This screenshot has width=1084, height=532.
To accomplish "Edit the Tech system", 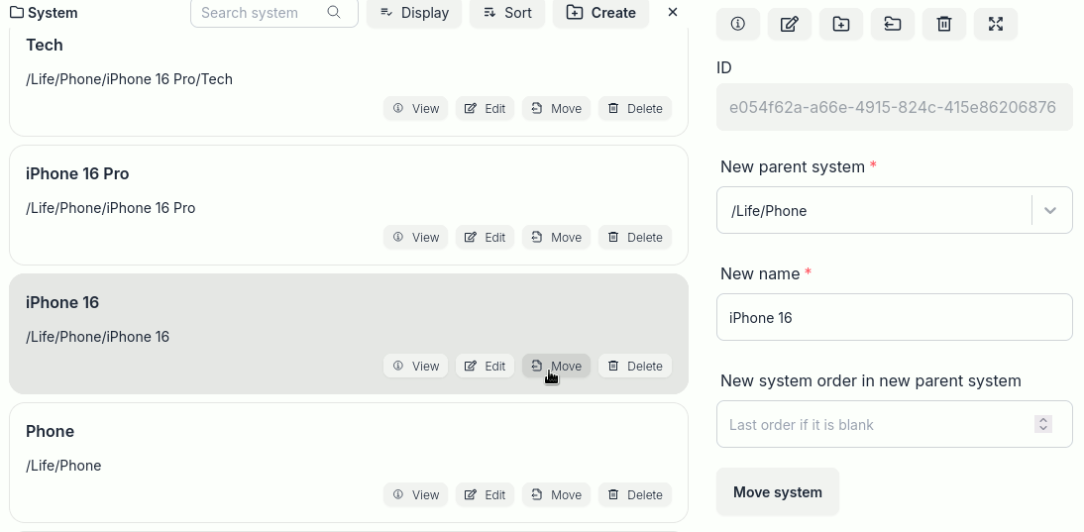I will (x=485, y=108).
